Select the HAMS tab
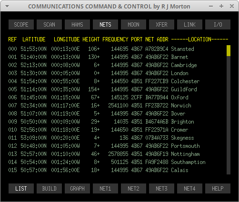Screen dimensions: 239x202 tap(77, 25)
